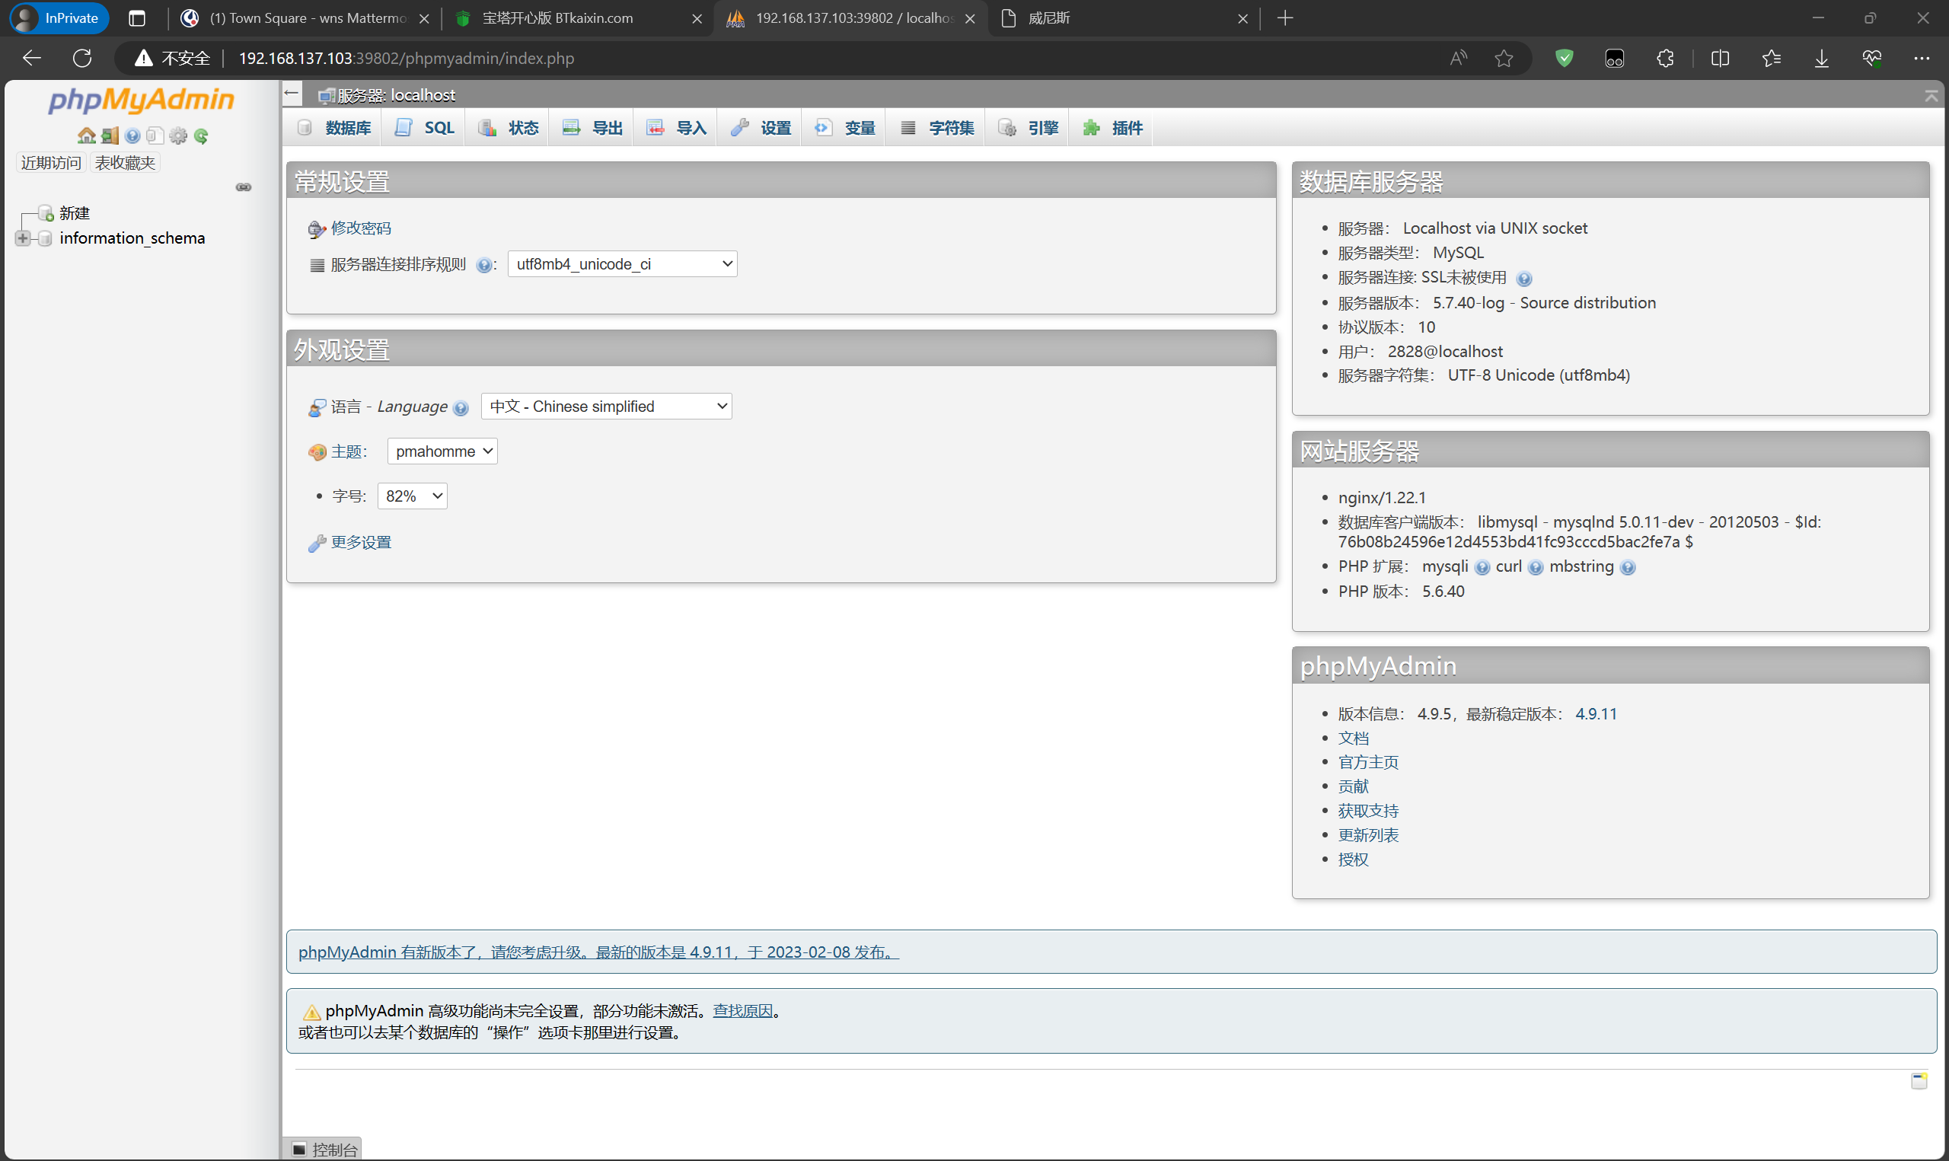Click the 更多设置 link
Viewport: 1949px width, 1161px height.
tap(361, 542)
